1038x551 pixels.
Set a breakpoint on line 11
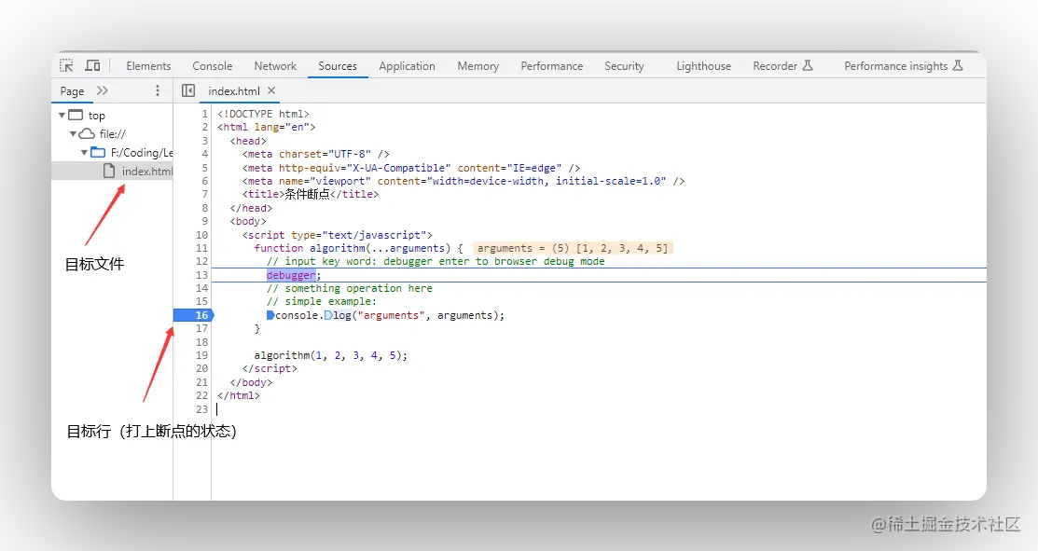pos(201,248)
